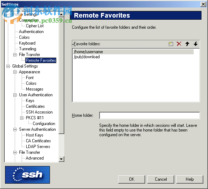Open Colors under Profile Settings

click(24, 37)
